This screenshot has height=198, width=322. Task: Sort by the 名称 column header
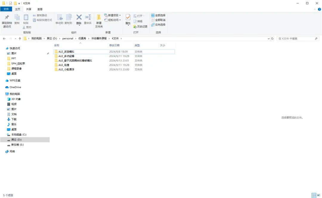[80, 45]
